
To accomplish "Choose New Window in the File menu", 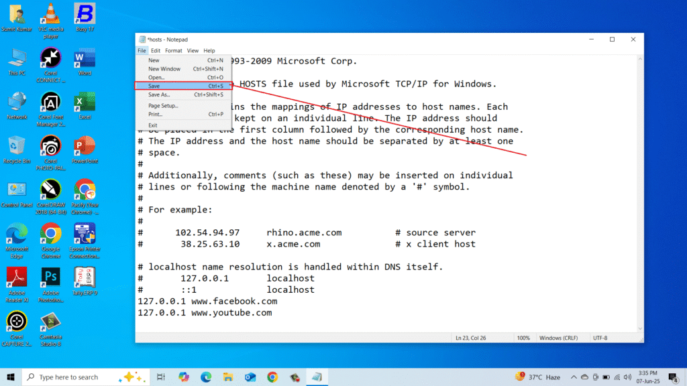I will 184,69.
